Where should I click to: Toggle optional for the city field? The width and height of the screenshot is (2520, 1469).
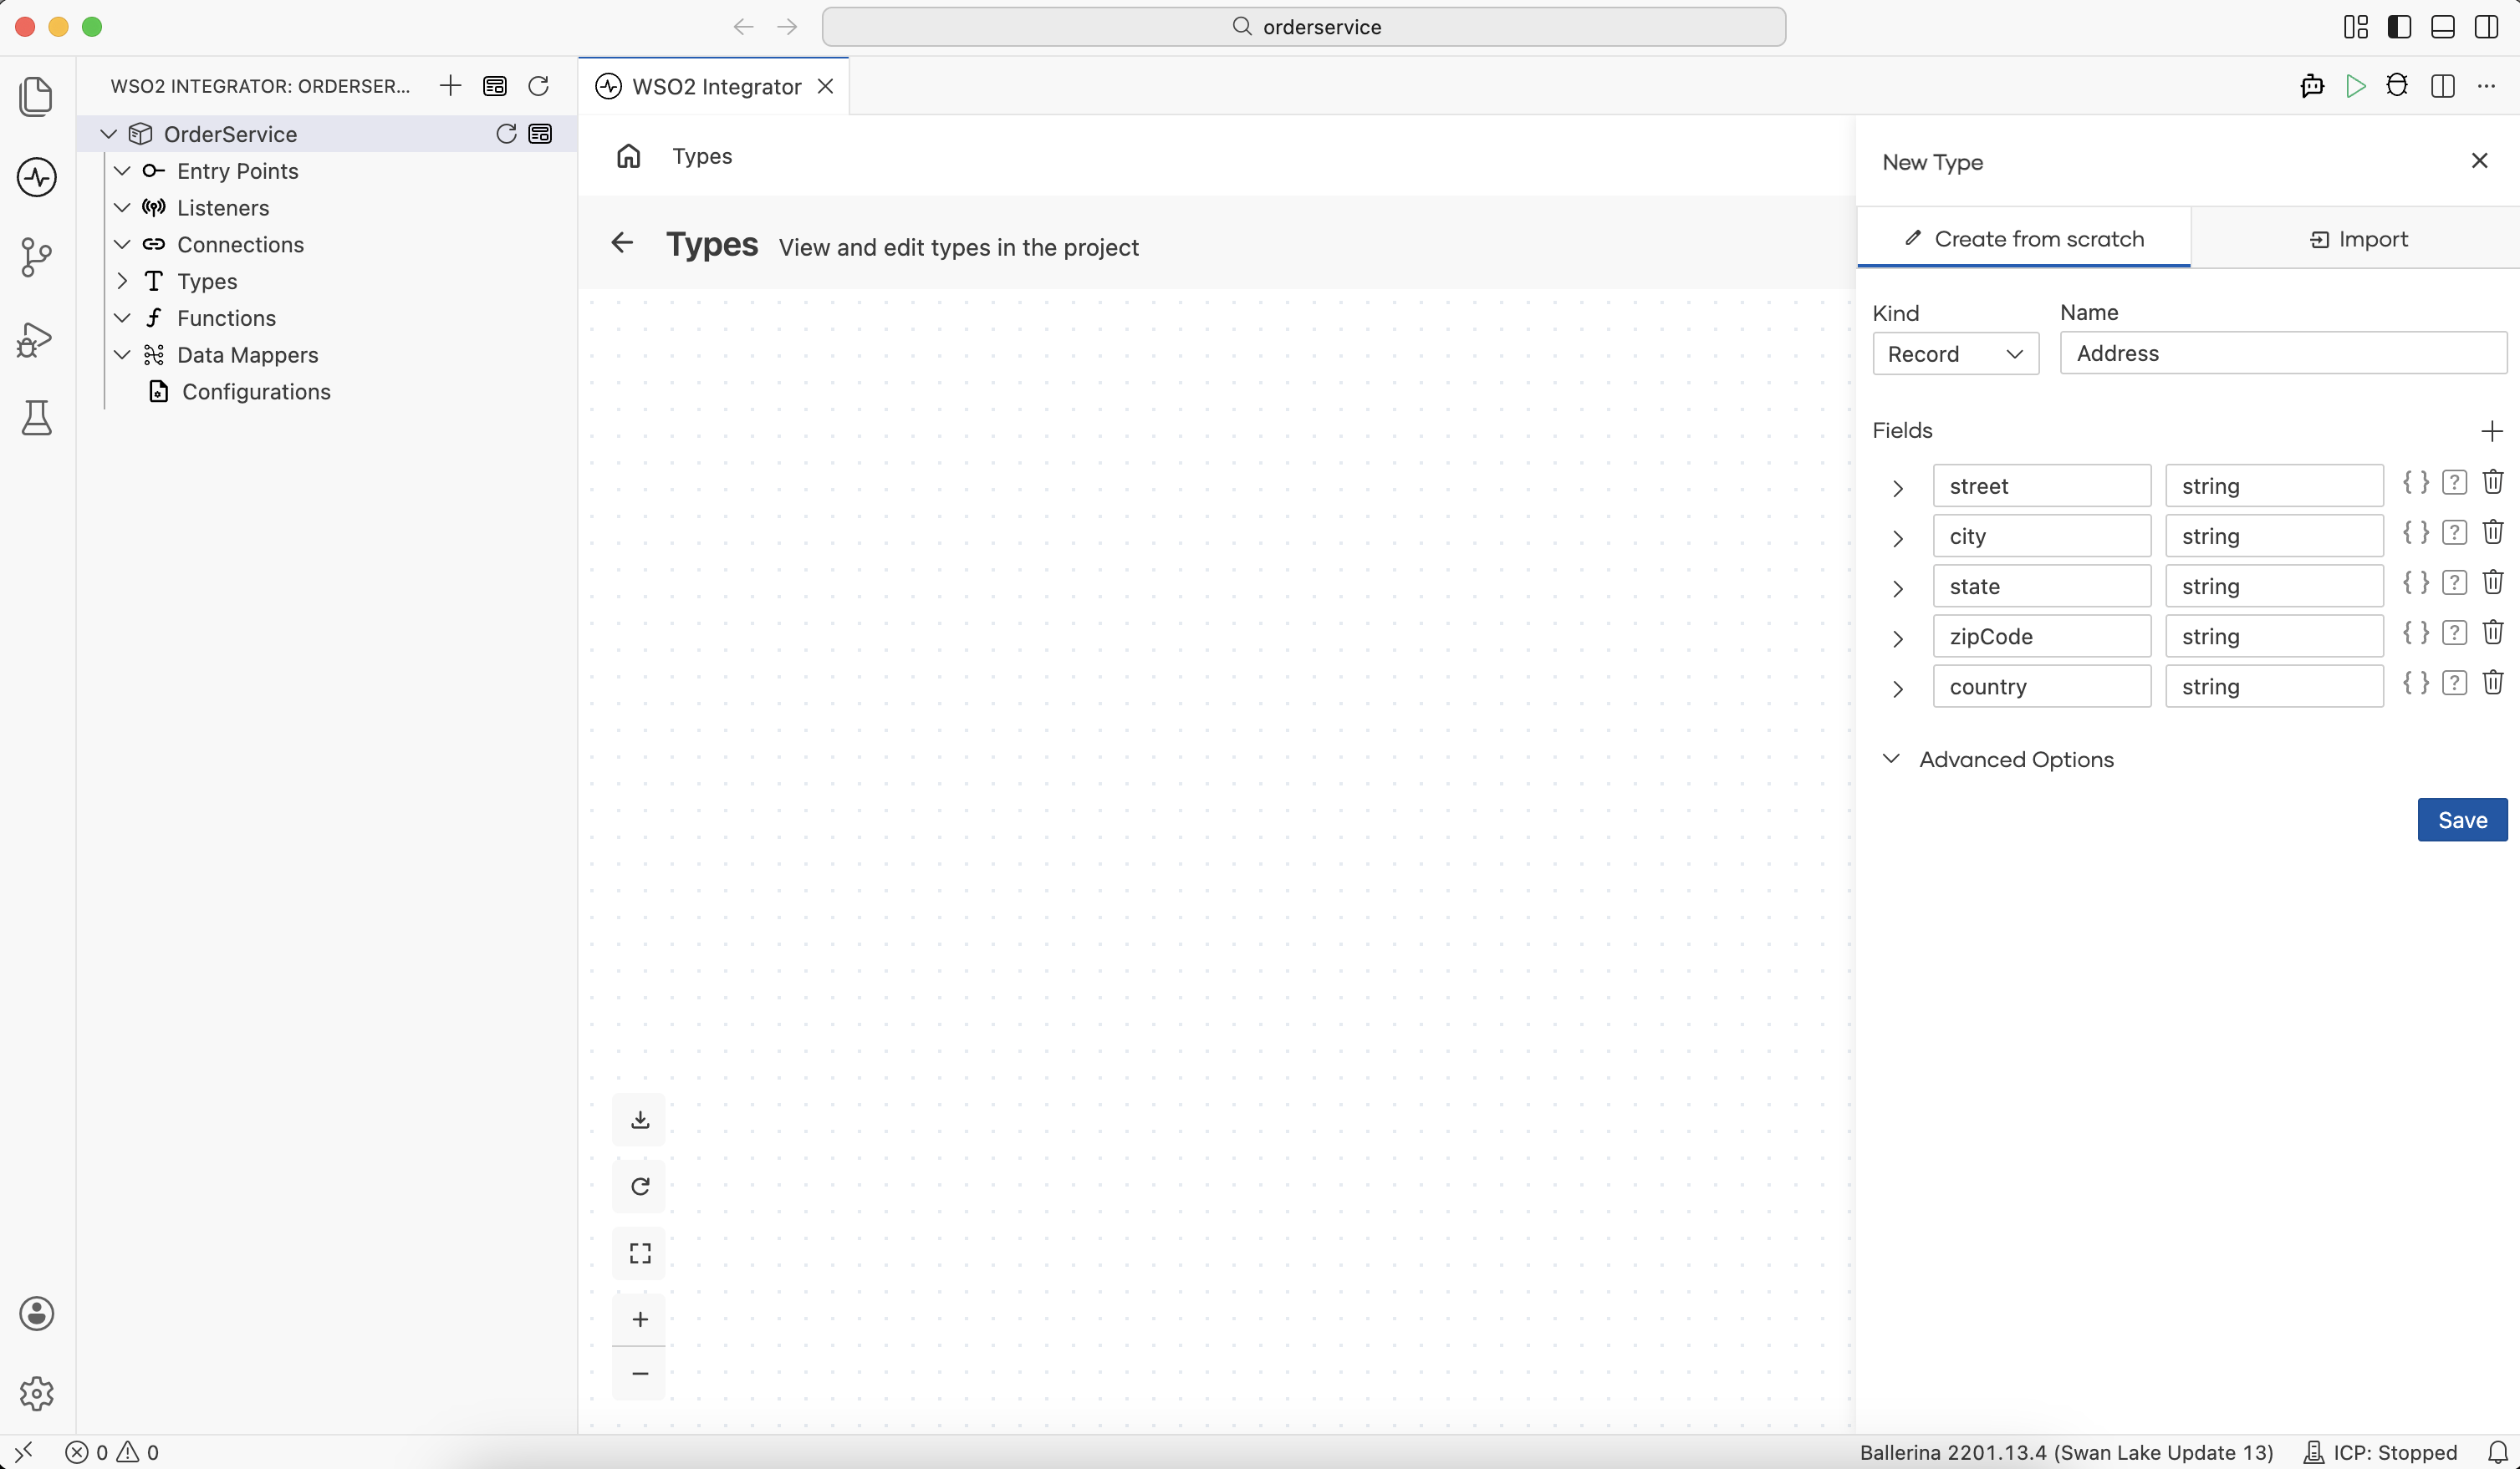click(2454, 532)
